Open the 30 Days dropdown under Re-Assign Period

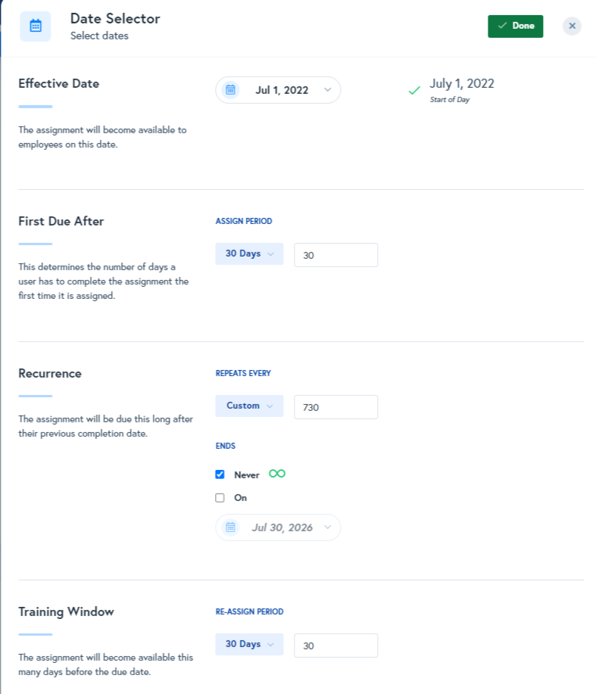249,644
